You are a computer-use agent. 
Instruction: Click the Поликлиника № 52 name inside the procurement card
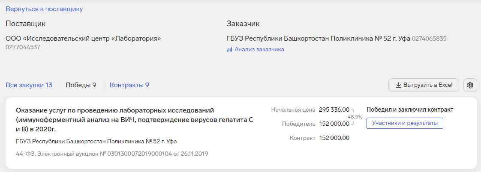click(96, 142)
